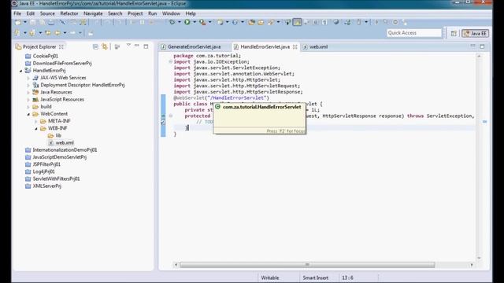504x283 pixels.
Task: Select the Log4jPrj01 project
Action: point(44,171)
